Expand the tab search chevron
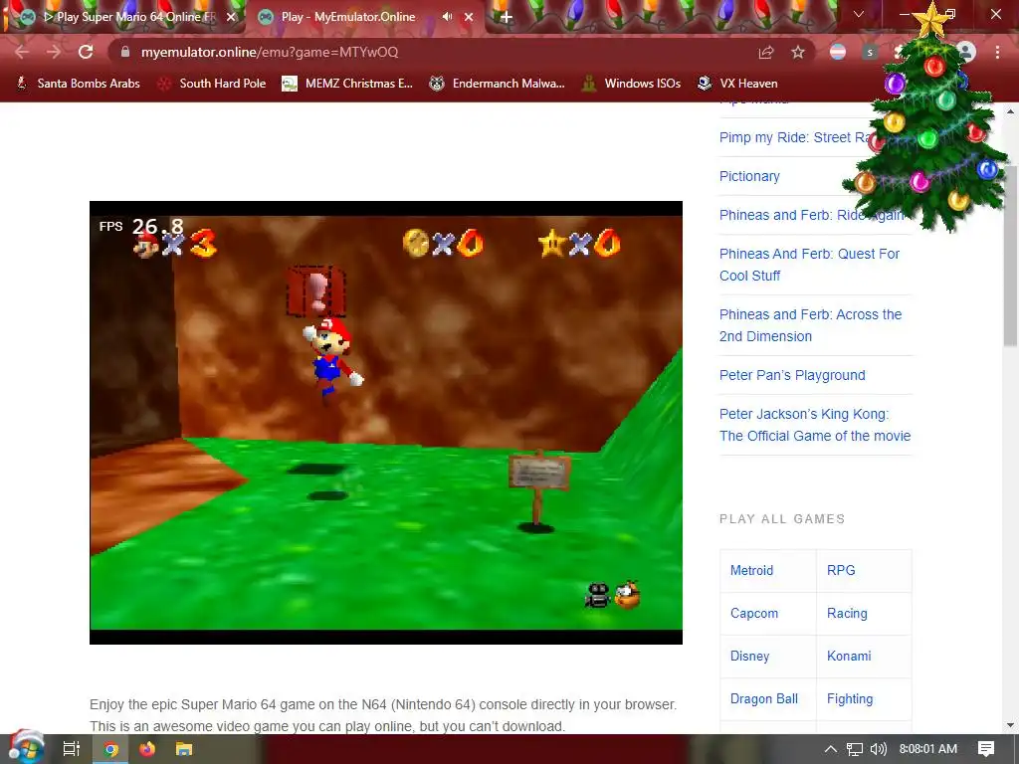 pos(859,14)
